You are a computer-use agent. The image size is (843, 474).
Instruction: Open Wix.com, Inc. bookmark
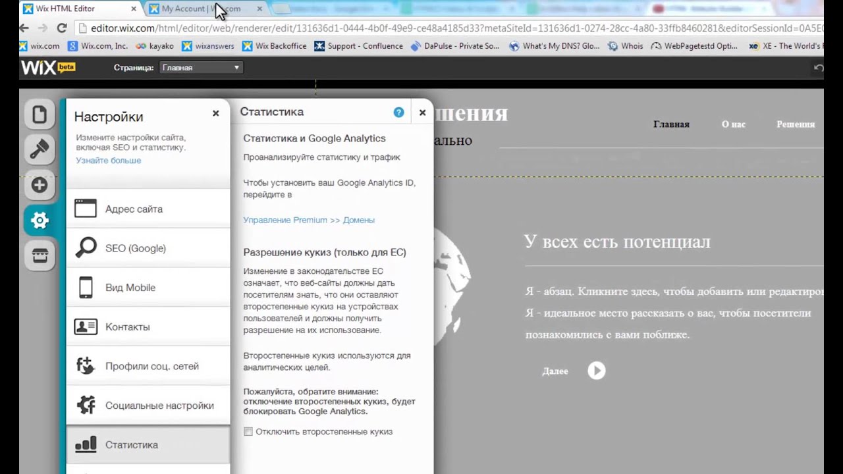[x=98, y=46]
